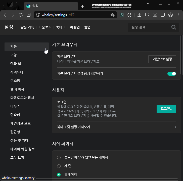Reload the page with refresh icon
183x181 pixels.
[21, 15]
